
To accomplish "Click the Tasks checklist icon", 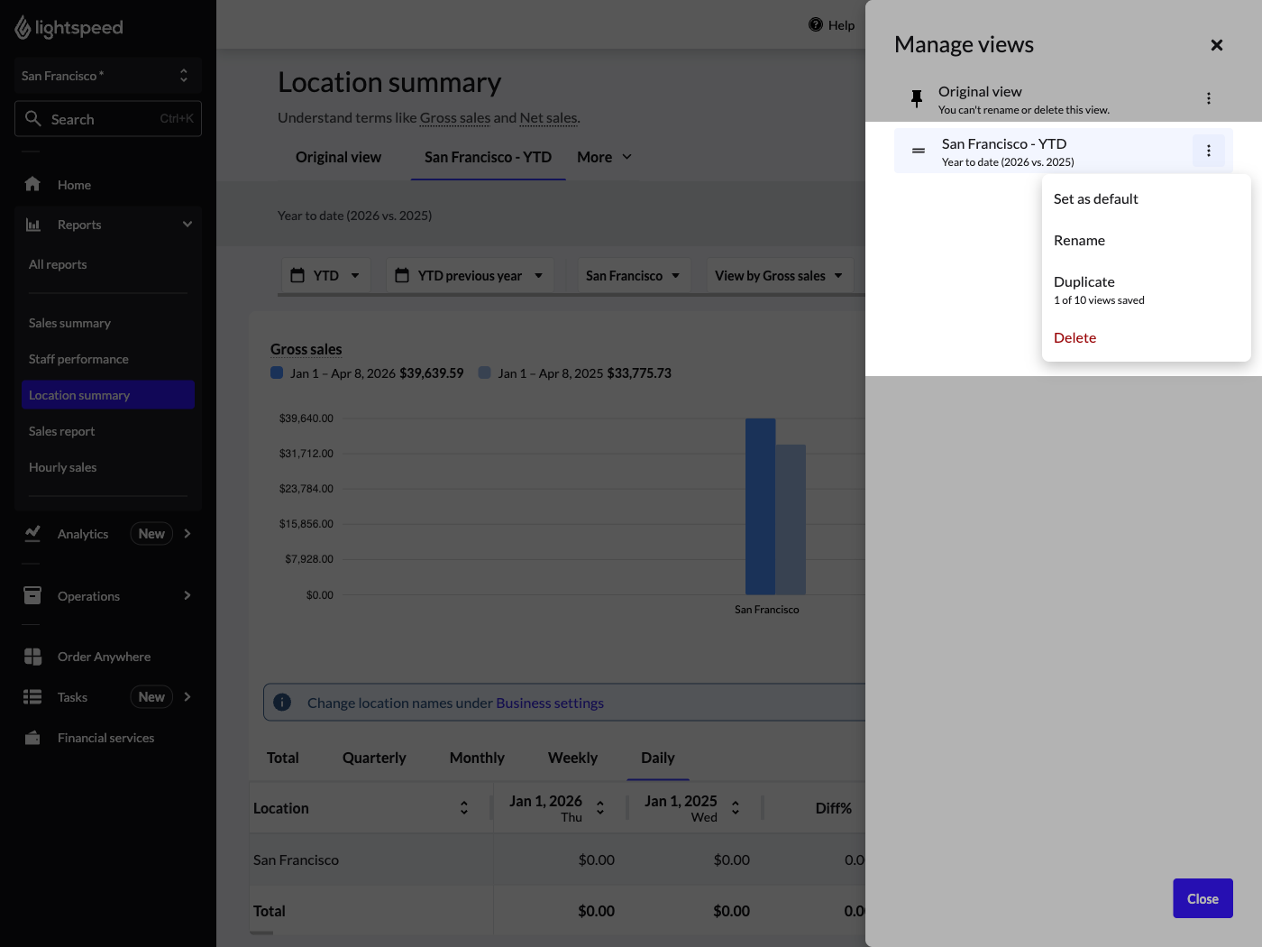I will coord(32,696).
